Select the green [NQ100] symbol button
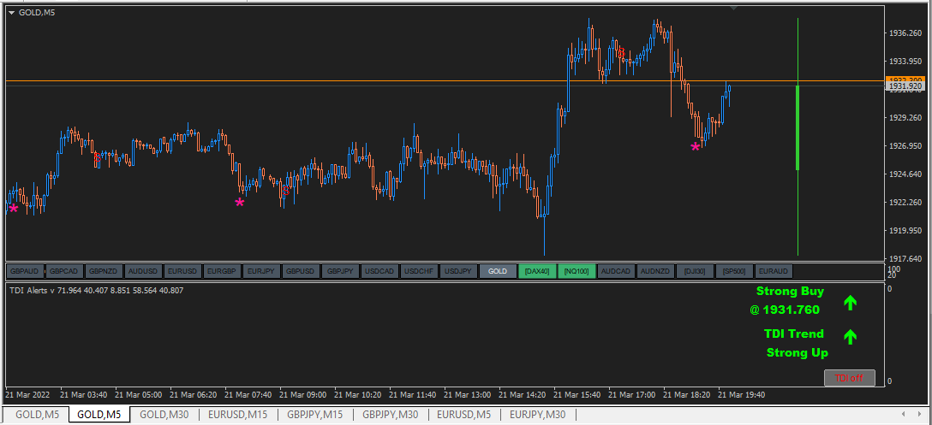The image size is (932, 425). 577,271
